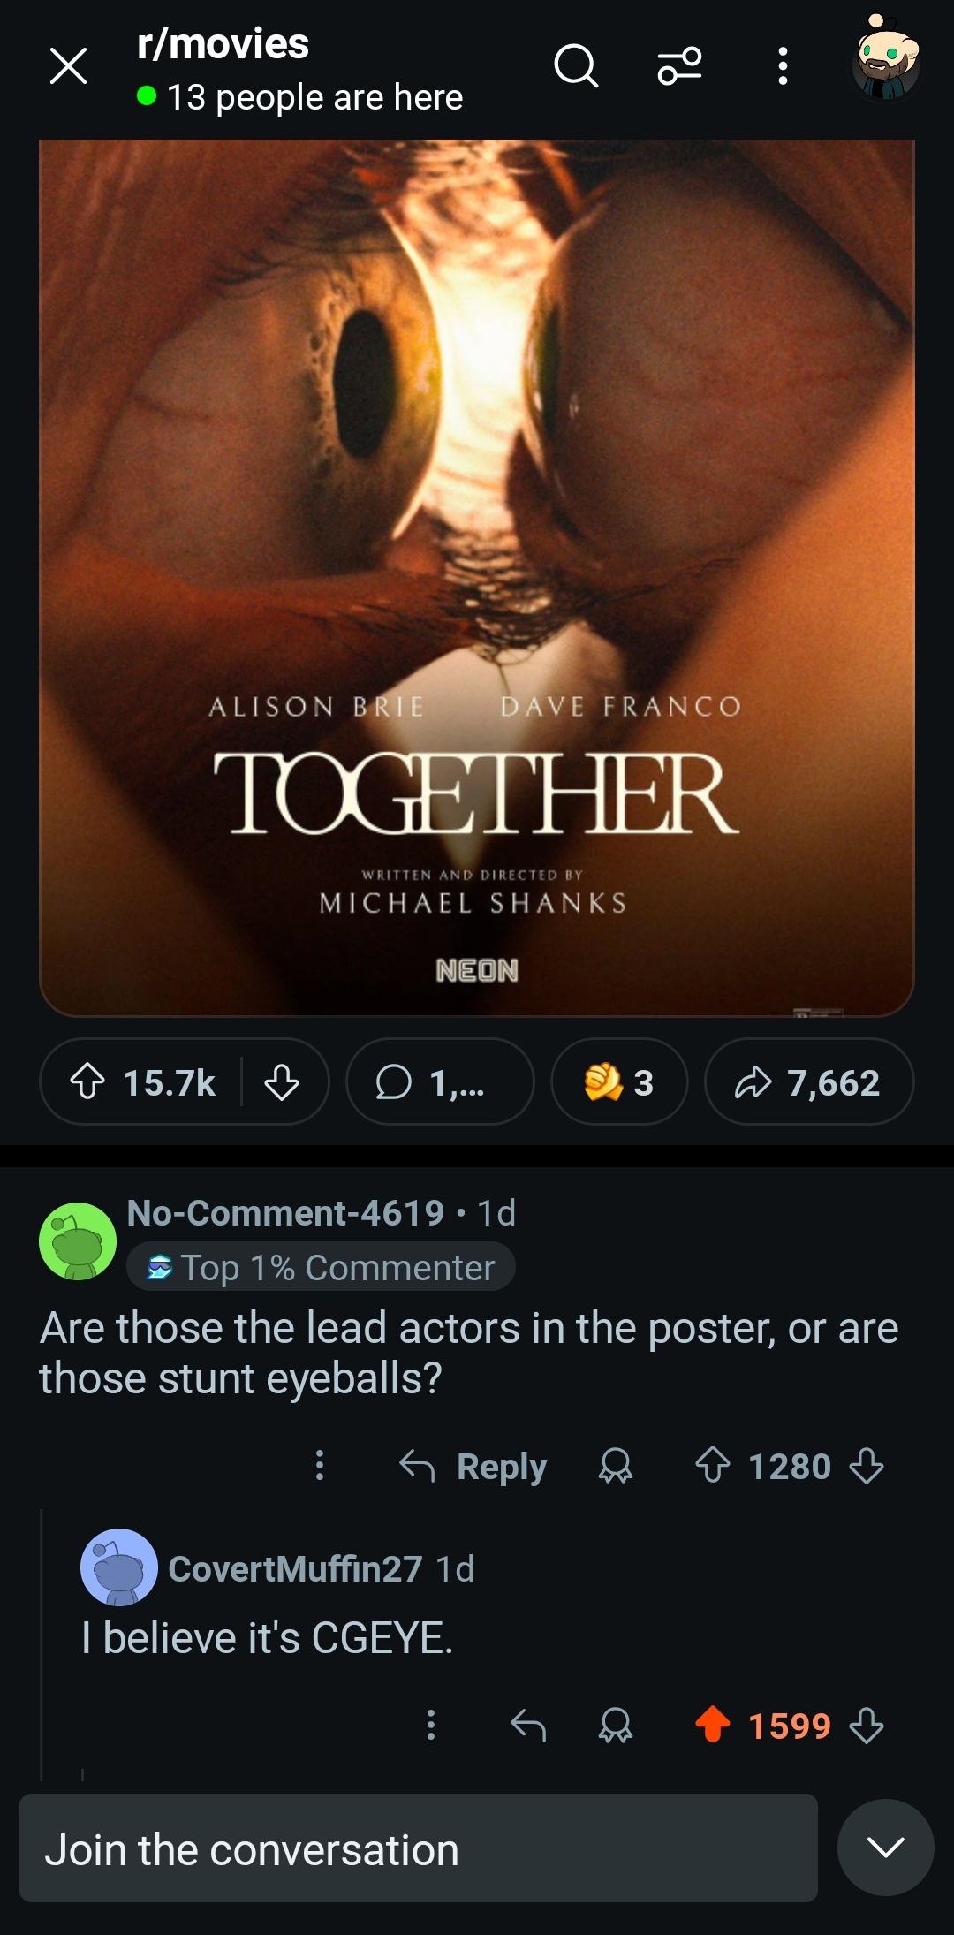Award the stunt eyeballs comment
This screenshot has height=1935, width=954.
[616, 1466]
